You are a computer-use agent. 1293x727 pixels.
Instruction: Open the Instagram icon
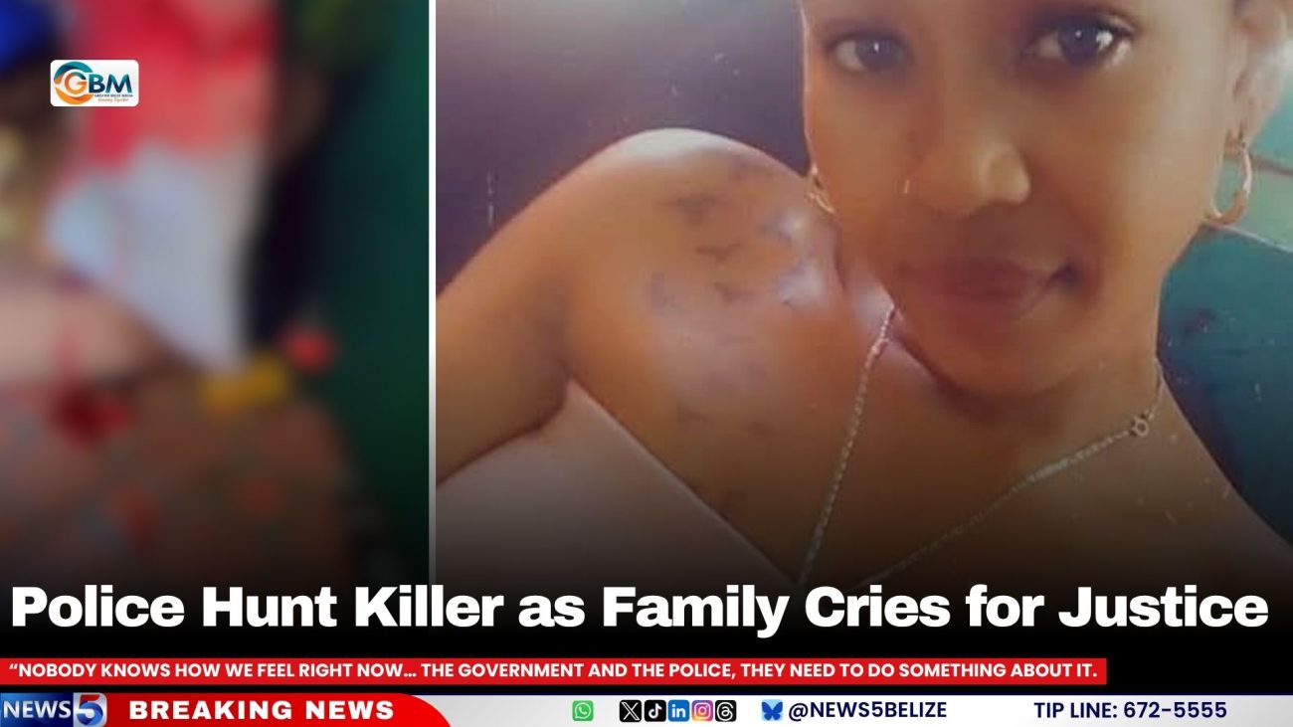[x=702, y=711]
